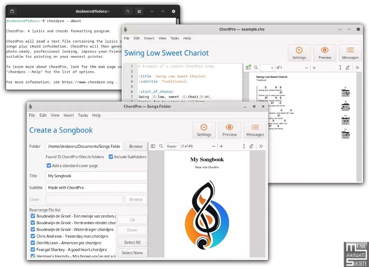Open Insert menu in Songs Folder window

(x=69, y=115)
